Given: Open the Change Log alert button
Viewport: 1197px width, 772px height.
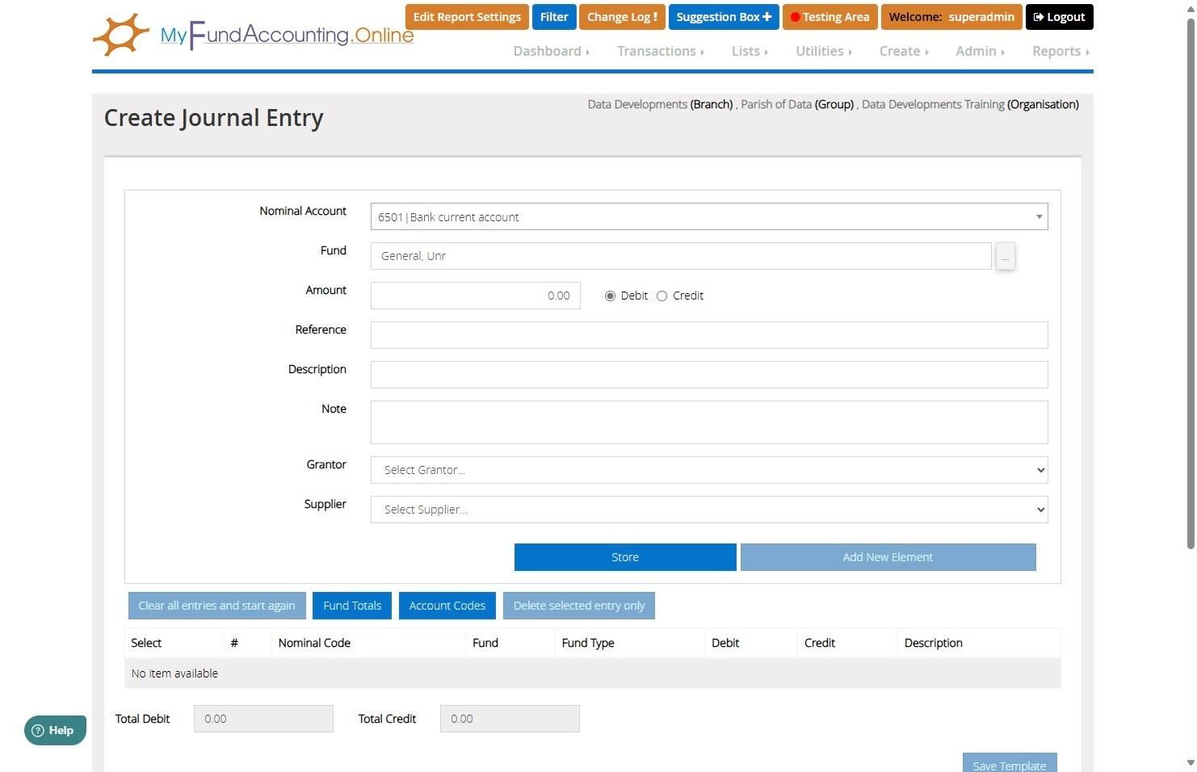Looking at the screenshot, I should tap(621, 17).
